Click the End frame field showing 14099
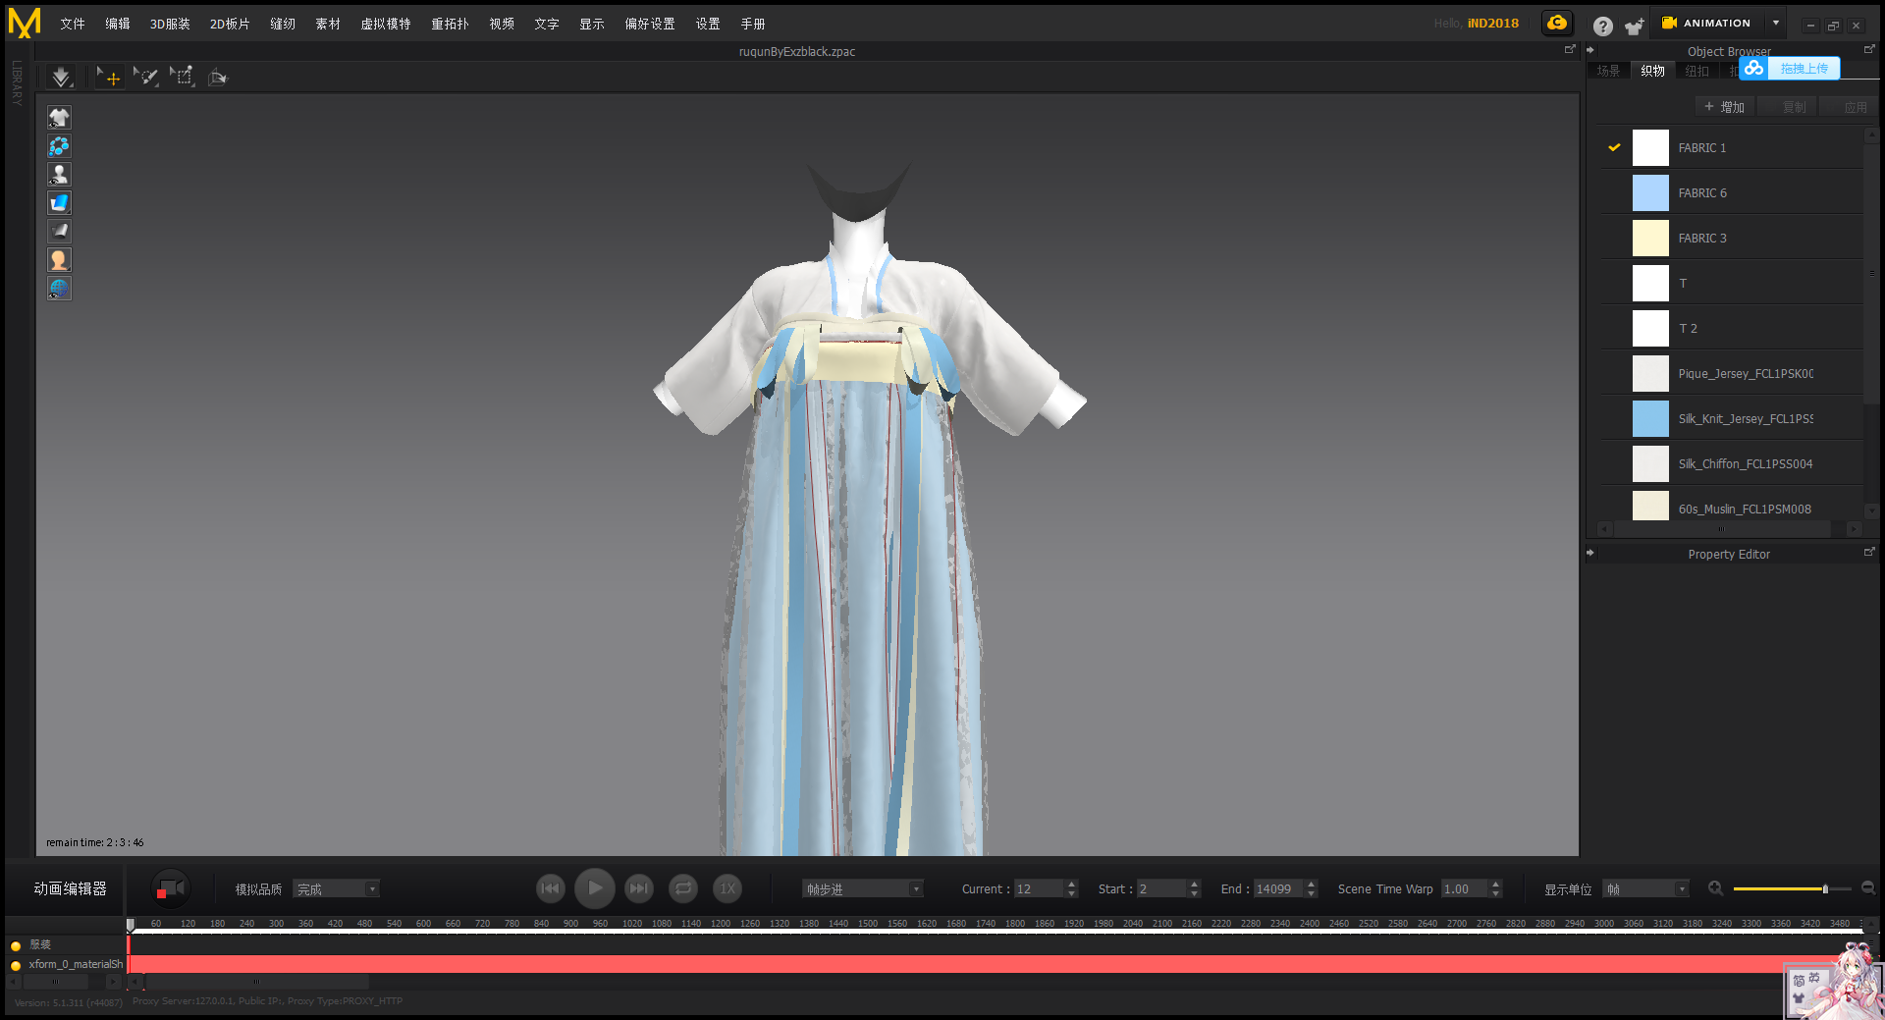Image resolution: width=1885 pixels, height=1020 pixels. pos(1278,889)
